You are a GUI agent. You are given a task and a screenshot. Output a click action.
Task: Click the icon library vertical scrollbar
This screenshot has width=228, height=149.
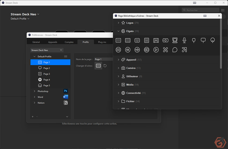[x=221, y=44]
